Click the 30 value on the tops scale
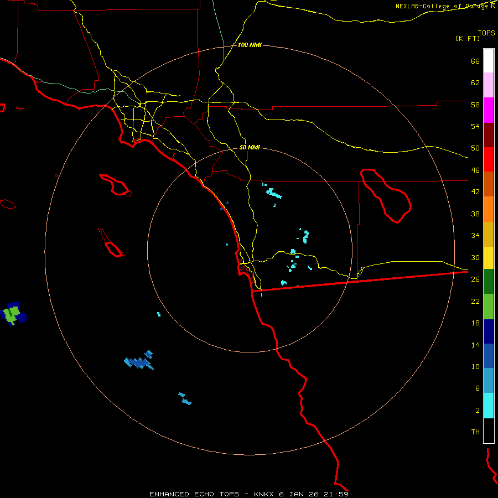Screen dimensions: 498x498 pyautogui.click(x=475, y=257)
